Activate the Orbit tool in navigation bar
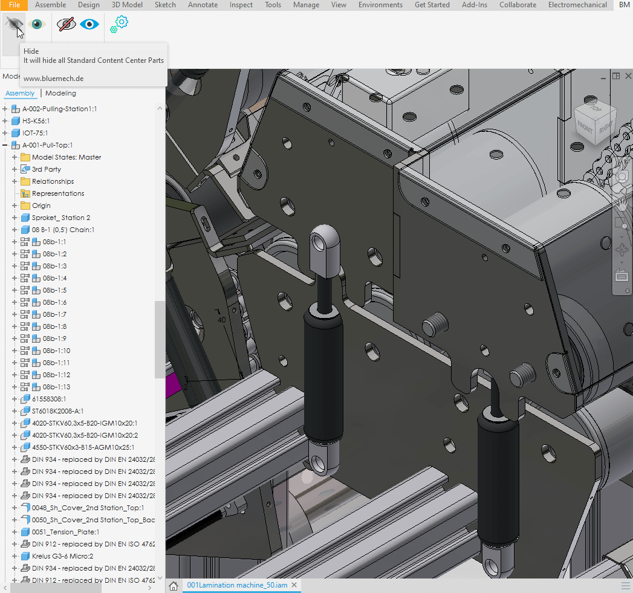Image resolution: width=633 pixels, height=593 pixels. [621, 249]
